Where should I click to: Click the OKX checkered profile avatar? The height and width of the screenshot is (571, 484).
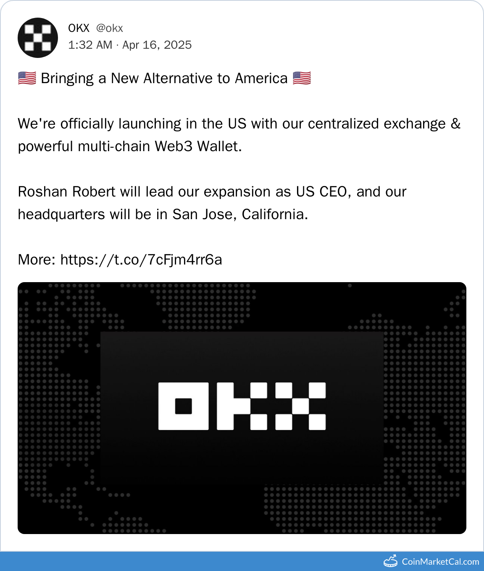pyautogui.click(x=38, y=38)
